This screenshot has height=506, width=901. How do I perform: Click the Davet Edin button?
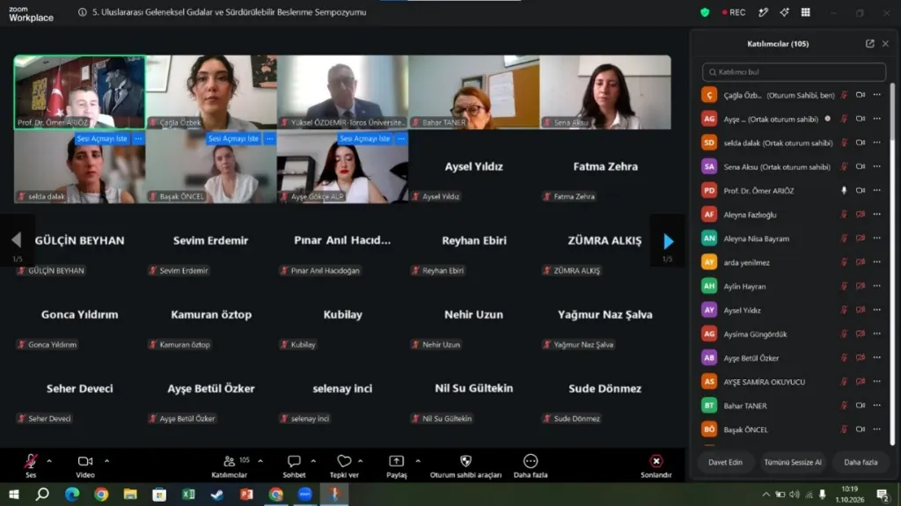[x=725, y=462]
